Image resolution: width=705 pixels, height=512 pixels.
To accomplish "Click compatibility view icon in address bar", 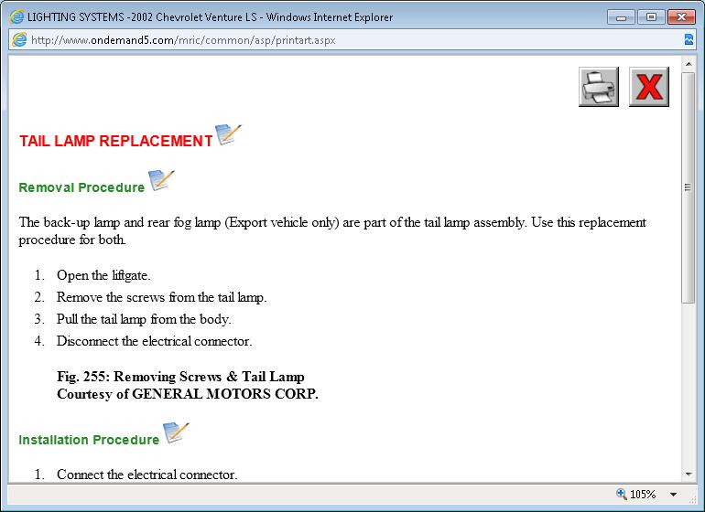I will point(689,39).
